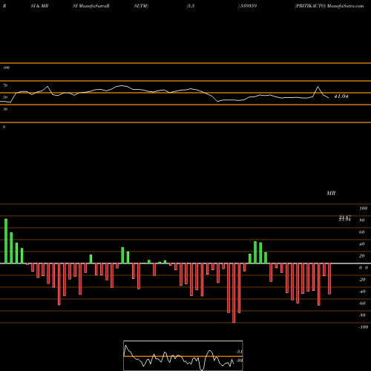Click the tallest green bar at far left

[x=6, y=241]
